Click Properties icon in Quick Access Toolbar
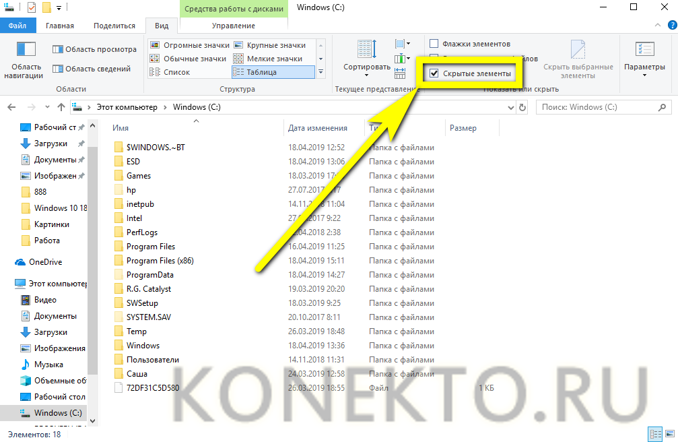The width and height of the screenshot is (678, 442). point(31,7)
